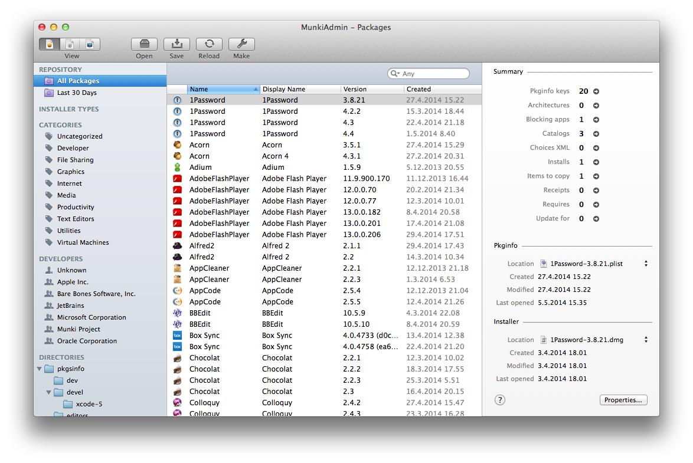
Task: Click the Catalogs arrow icon in Summary
Action: click(x=596, y=134)
